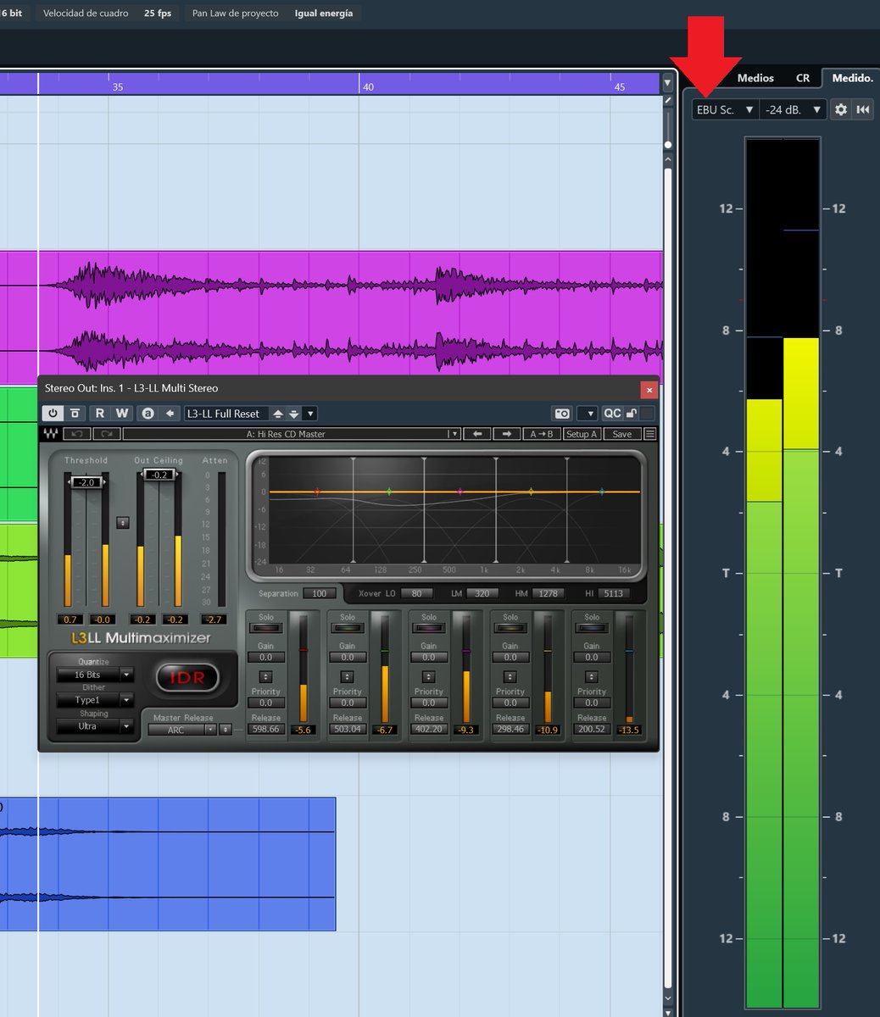Click the icon next to the plugin power button

pos(75,413)
